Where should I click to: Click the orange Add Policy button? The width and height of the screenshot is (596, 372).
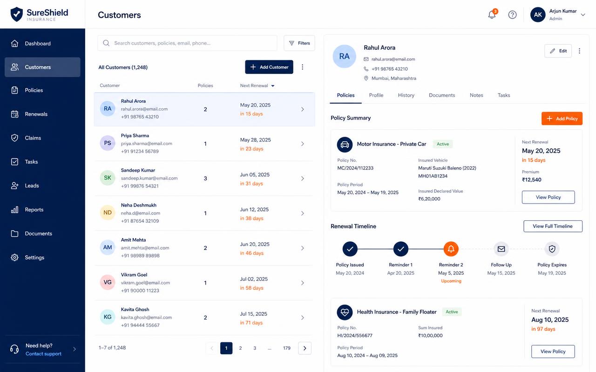(x=562, y=119)
